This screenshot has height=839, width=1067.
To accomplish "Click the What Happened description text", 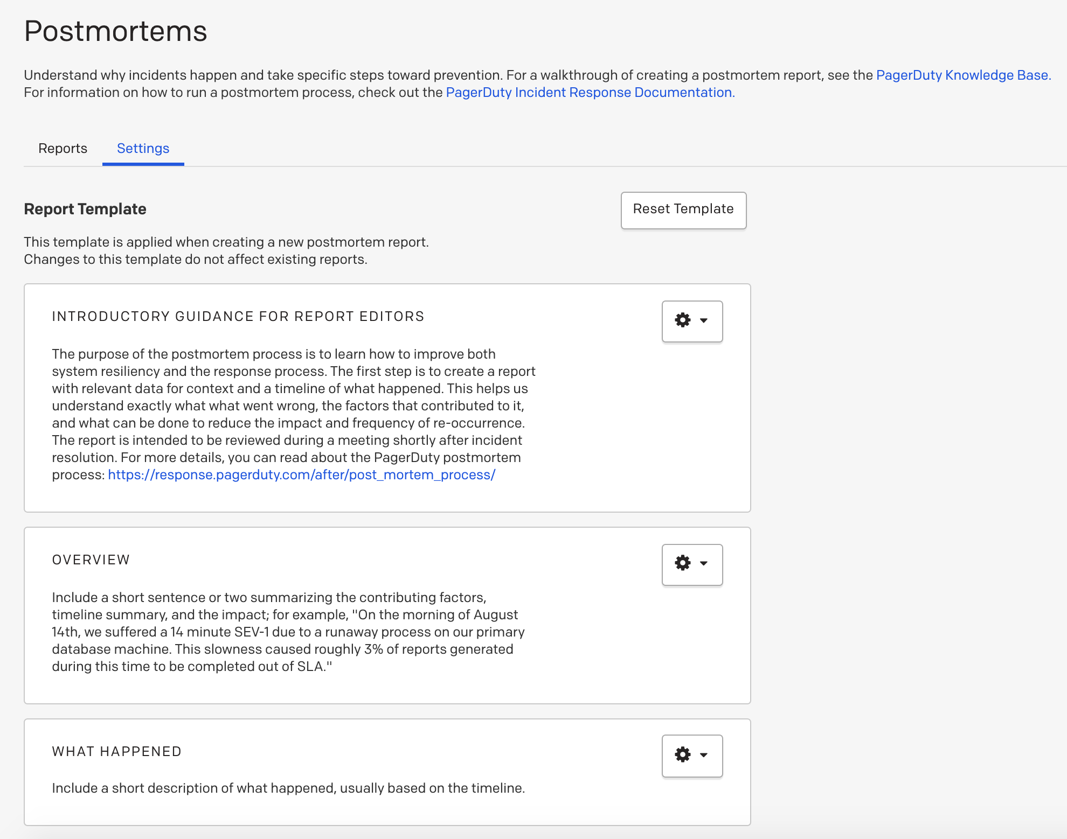I will tap(288, 788).
